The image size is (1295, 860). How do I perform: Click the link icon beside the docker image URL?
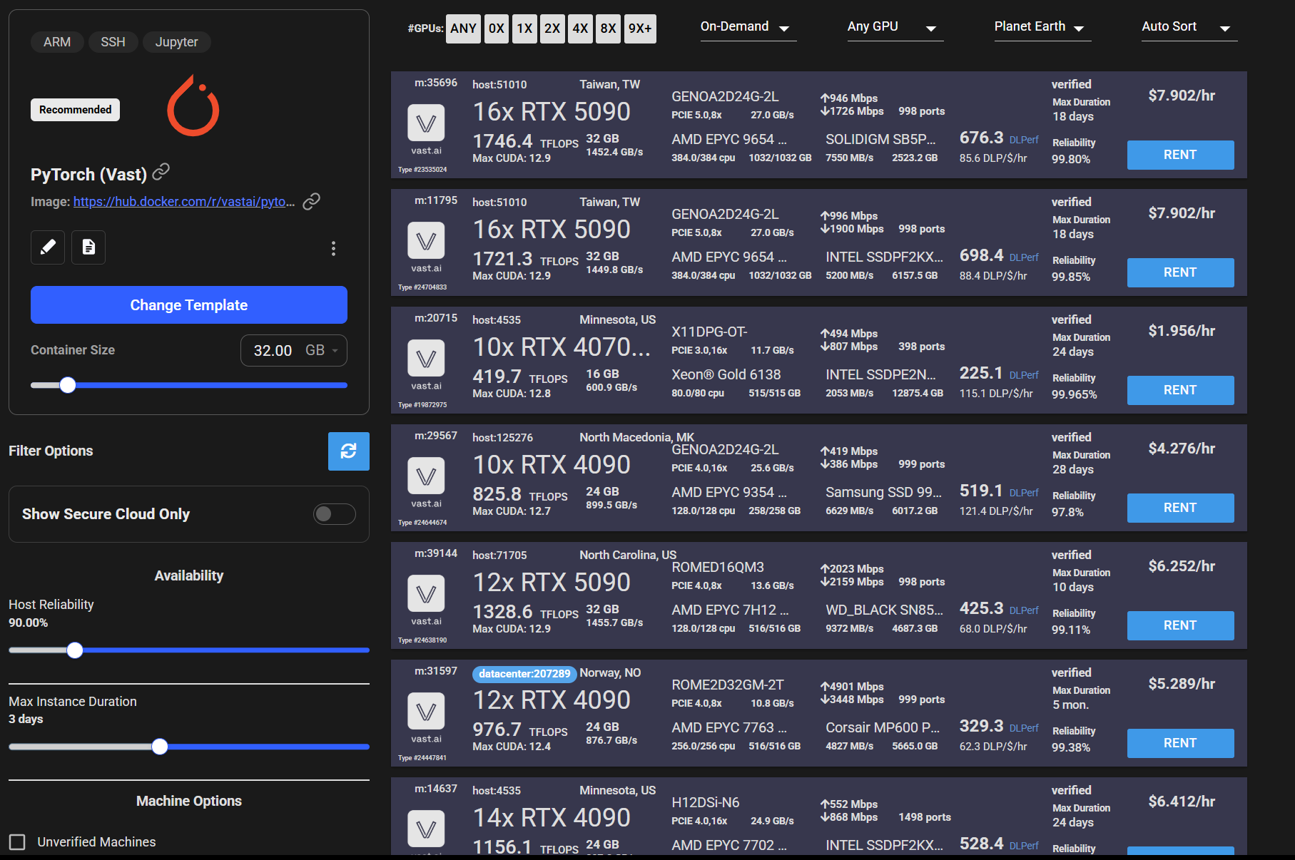310,202
